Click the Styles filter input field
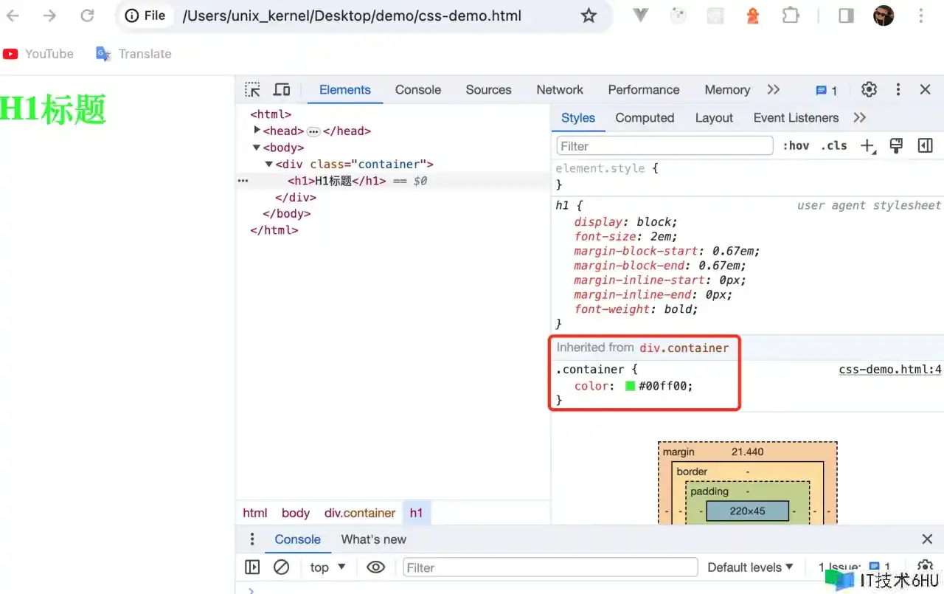944x594 pixels. coord(664,146)
